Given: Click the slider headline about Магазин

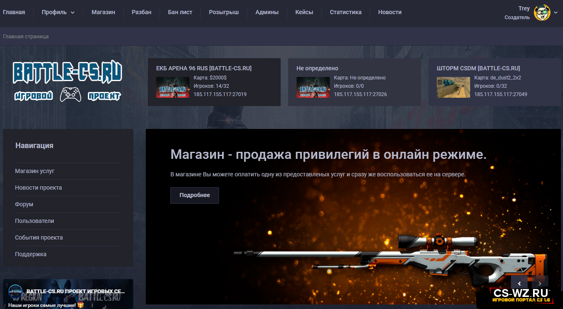Looking at the screenshot, I should click(329, 154).
